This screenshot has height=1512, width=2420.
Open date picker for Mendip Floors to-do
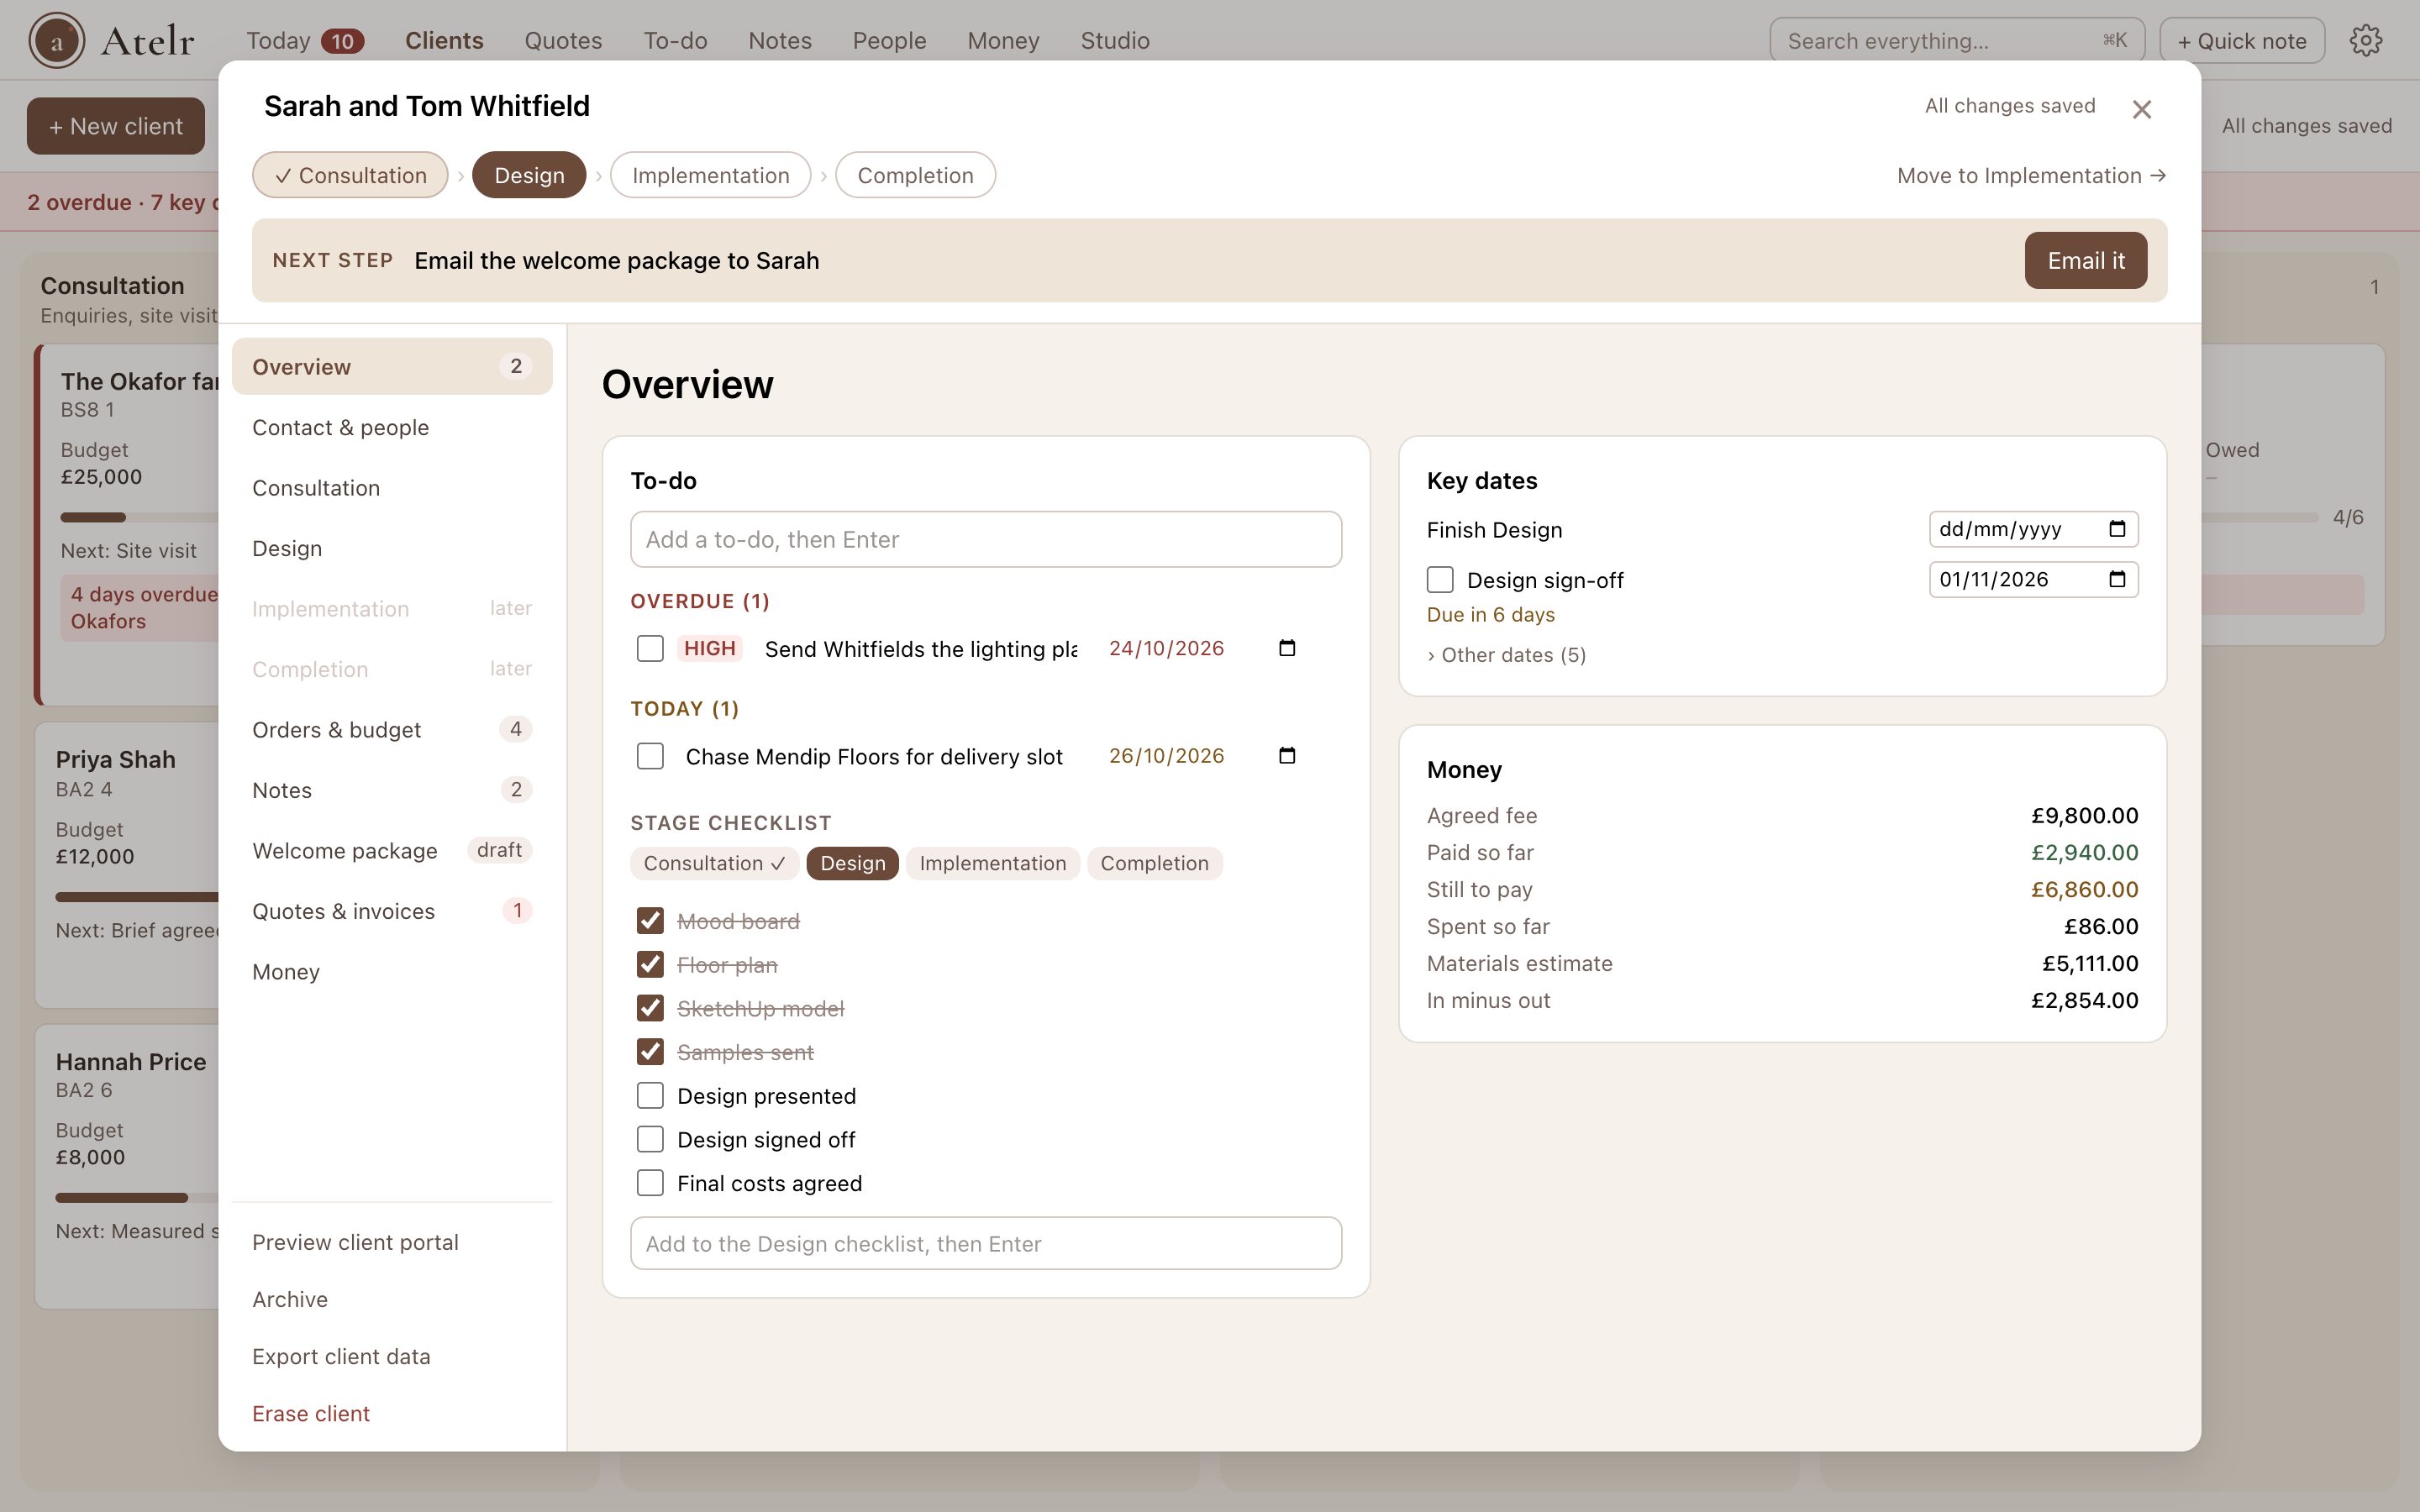click(1287, 756)
